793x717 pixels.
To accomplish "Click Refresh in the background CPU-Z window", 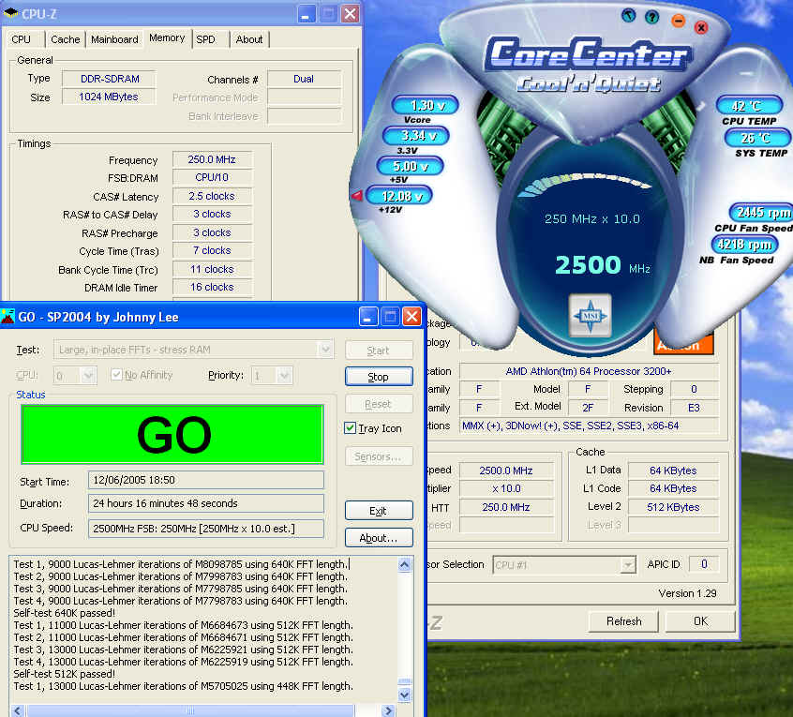I will [x=623, y=621].
